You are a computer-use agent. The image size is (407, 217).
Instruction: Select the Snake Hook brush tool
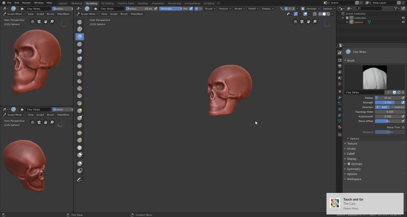pyautogui.click(x=79, y=118)
